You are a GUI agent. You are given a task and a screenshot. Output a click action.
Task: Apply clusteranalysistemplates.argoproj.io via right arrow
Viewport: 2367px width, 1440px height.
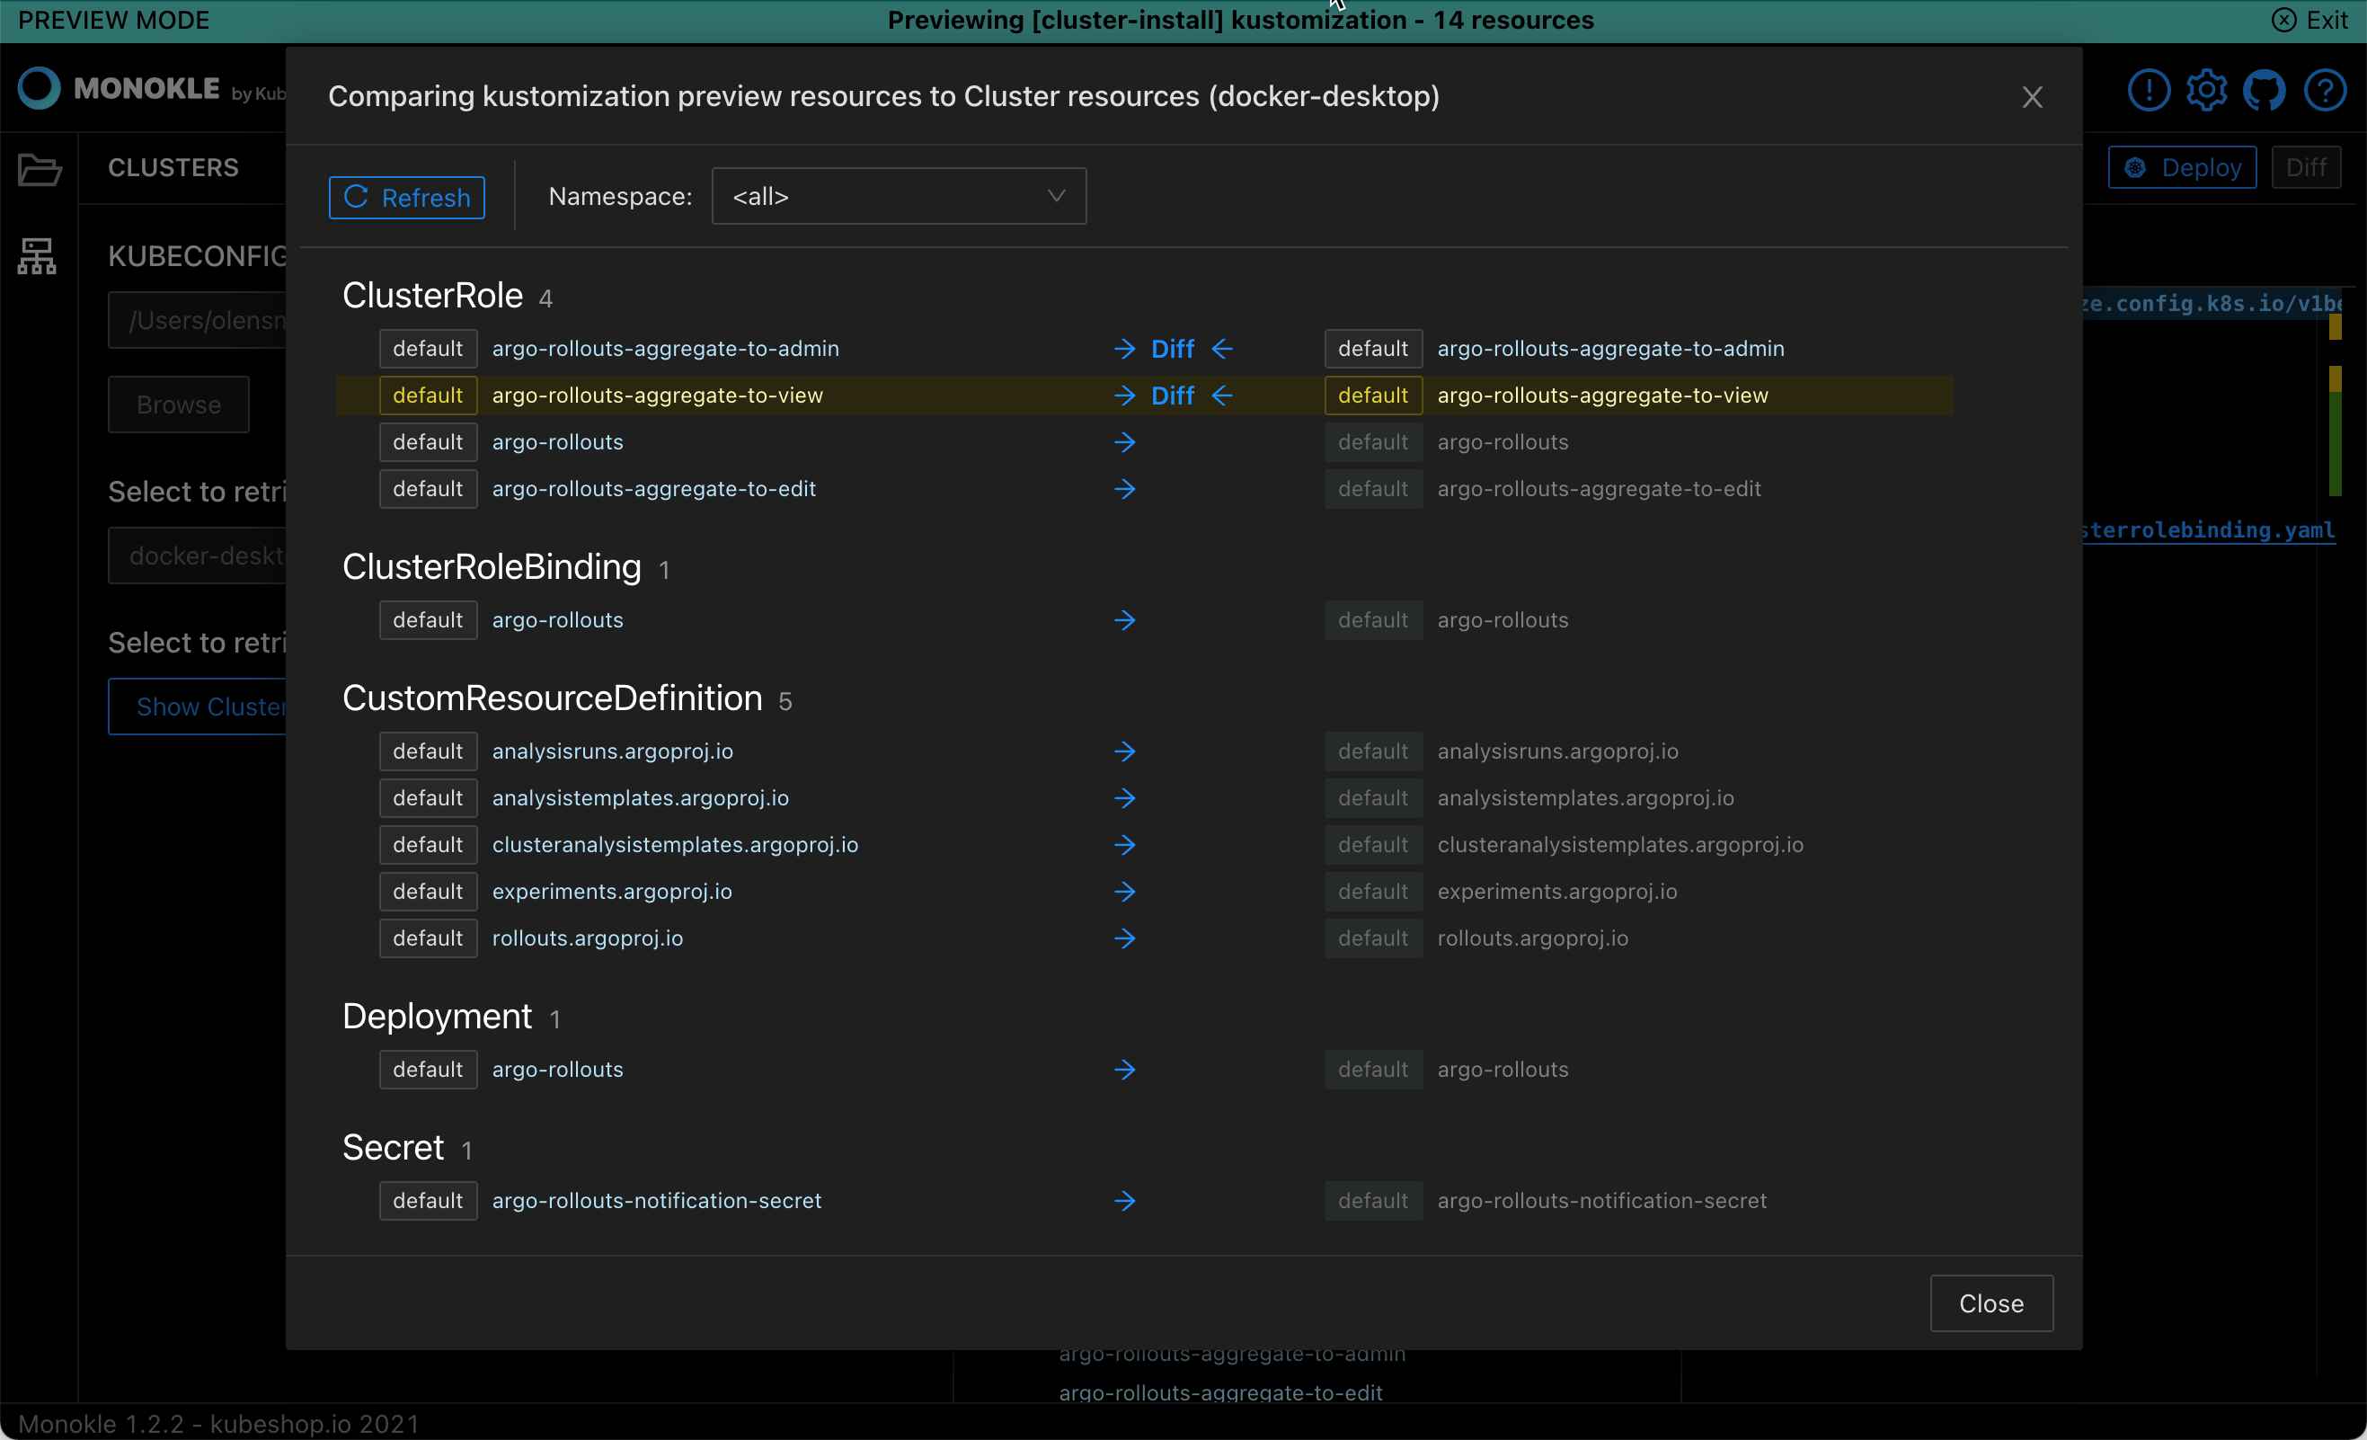(1125, 844)
